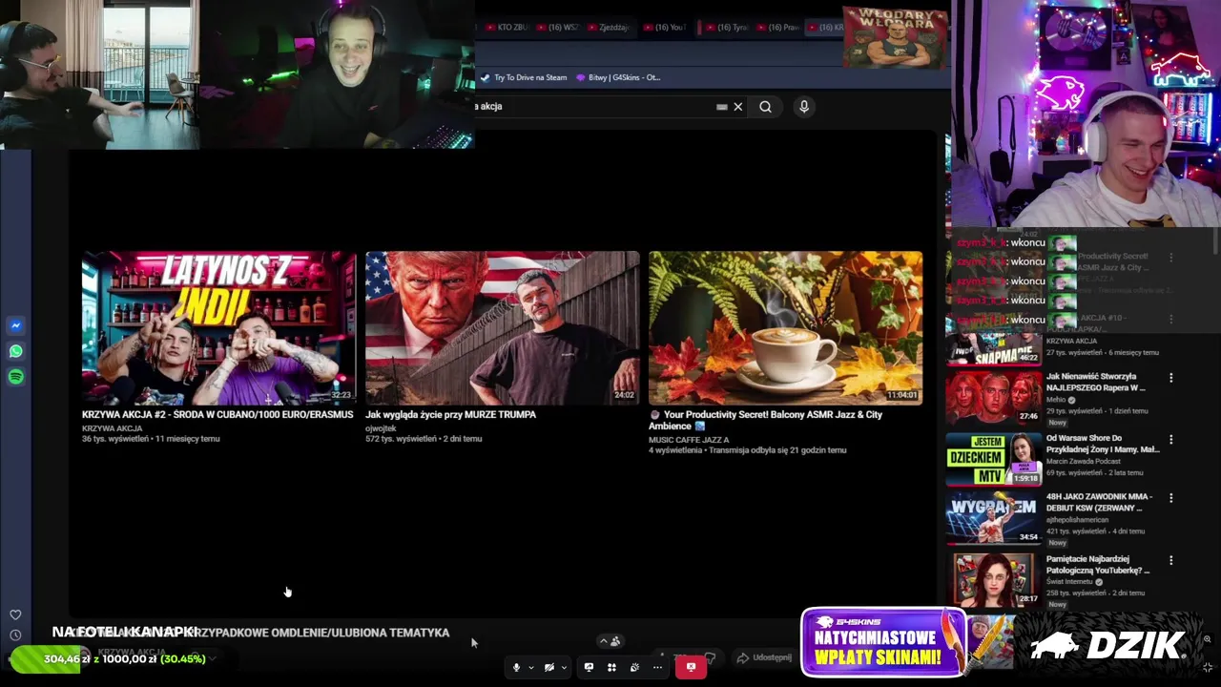This screenshot has height=687, width=1221.
Task: Open Spotify in the browser sidebar
Action: tap(15, 377)
